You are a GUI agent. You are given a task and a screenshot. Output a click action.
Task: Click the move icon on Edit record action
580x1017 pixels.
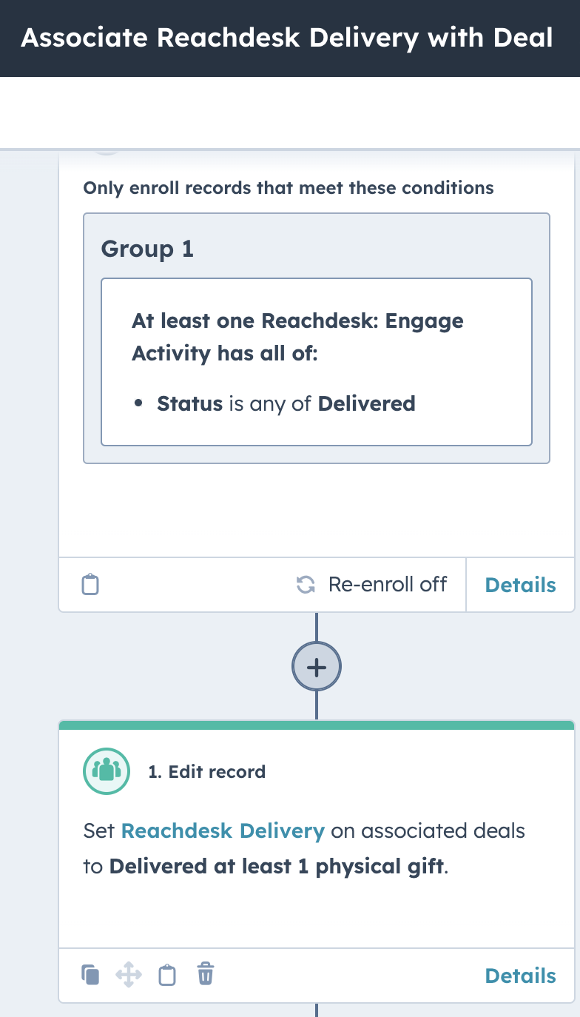click(x=129, y=975)
